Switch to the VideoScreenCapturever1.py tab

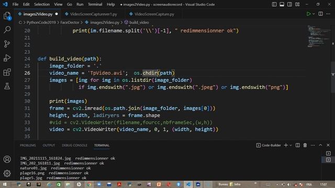pos(93,14)
